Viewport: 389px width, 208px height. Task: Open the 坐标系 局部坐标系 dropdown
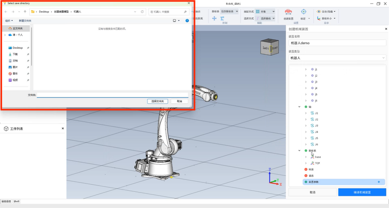(229, 12)
